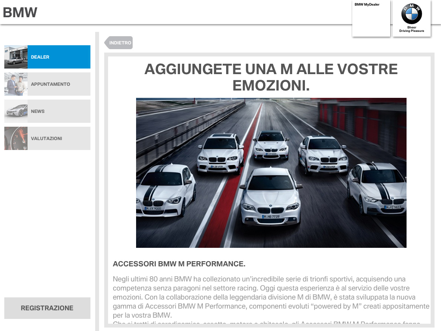Screen dimensions: 441x331
Task: Go back with the Indietro arrow button
Action: tap(118, 43)
